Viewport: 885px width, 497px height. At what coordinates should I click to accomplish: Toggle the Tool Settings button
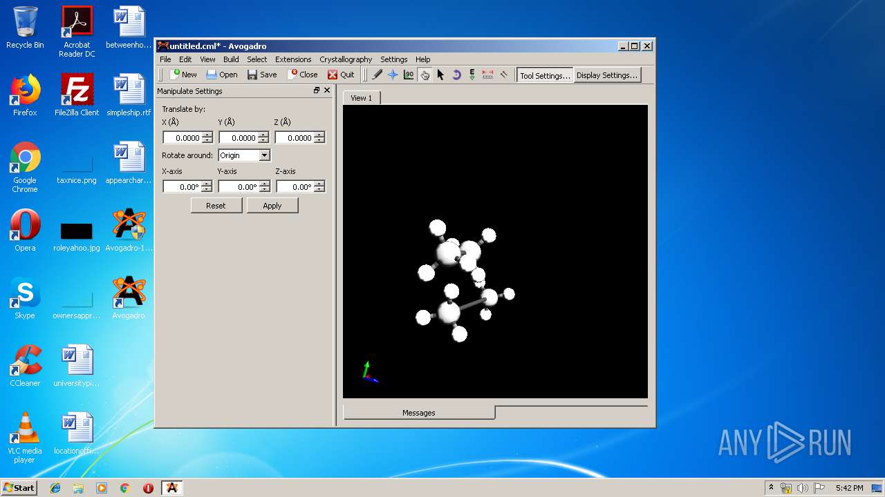pos(545,75)
